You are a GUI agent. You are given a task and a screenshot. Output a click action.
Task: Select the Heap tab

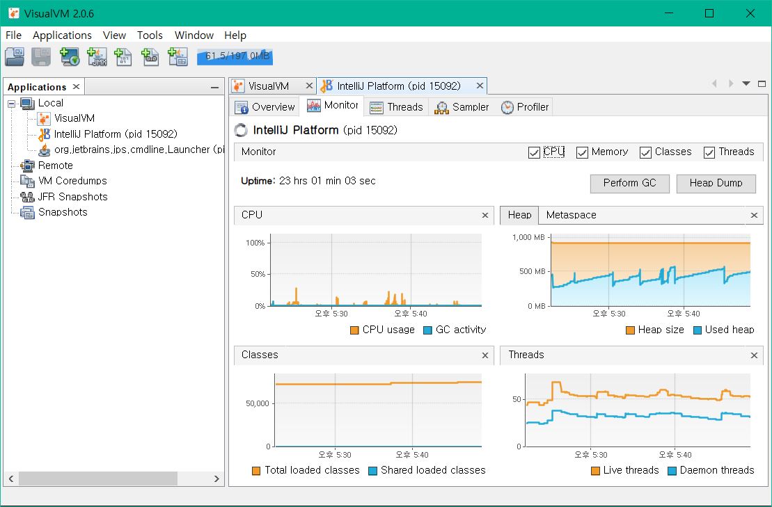pyautogui.click(x=519, y=215)
